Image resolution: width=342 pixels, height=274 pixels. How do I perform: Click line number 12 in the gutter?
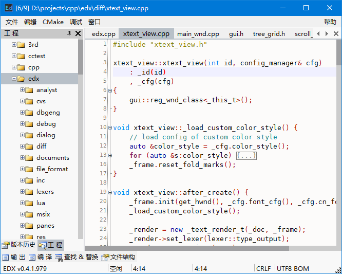(103, 146)
